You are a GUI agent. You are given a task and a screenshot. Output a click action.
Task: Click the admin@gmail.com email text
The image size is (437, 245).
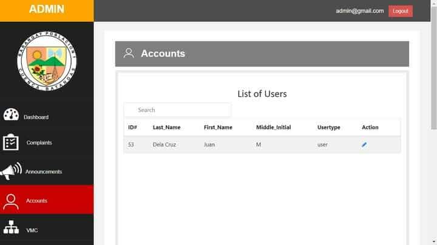pyautogui.click(x=360, y=11)
